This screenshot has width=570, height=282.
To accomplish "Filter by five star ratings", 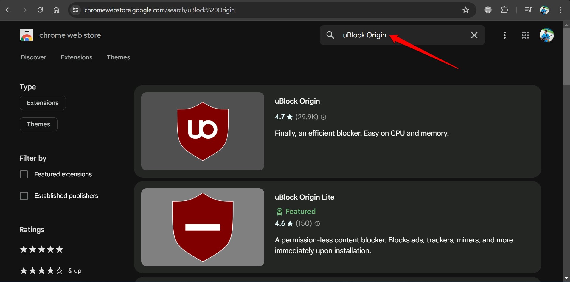I will pyautogui.click(x=41, y=249).
